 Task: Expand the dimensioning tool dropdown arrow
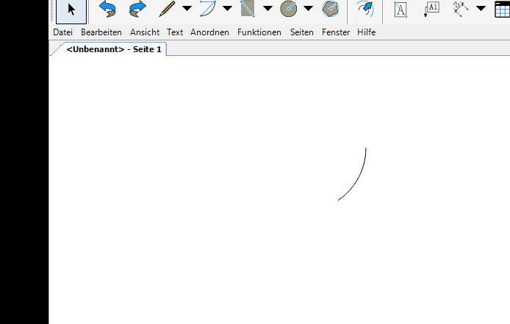point(481,8)
